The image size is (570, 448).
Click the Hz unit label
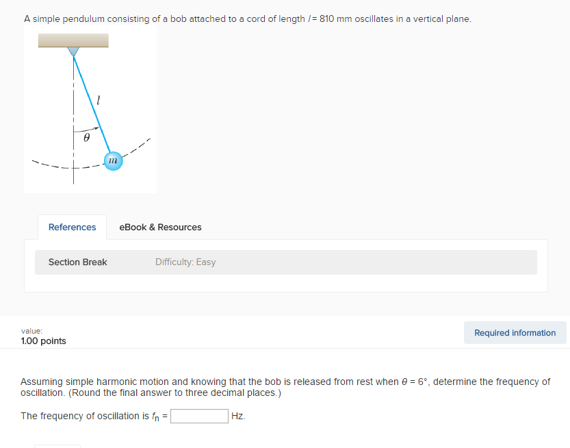[x=238, y=416]
